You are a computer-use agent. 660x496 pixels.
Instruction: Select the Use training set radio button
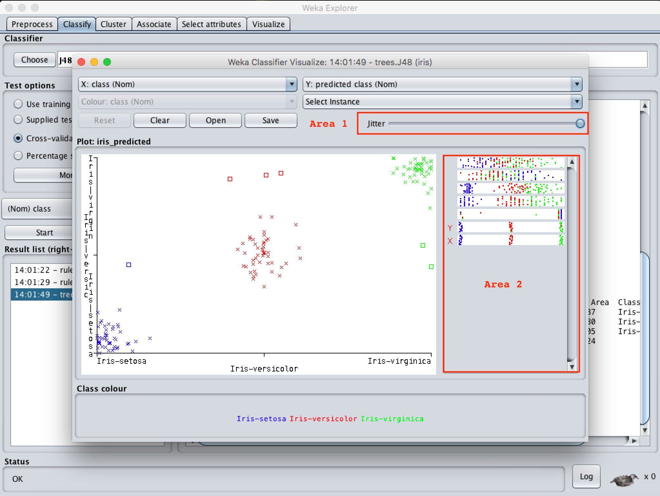(x=18, y=104)
